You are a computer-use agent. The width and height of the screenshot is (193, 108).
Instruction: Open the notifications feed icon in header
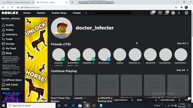pos(153,13)
